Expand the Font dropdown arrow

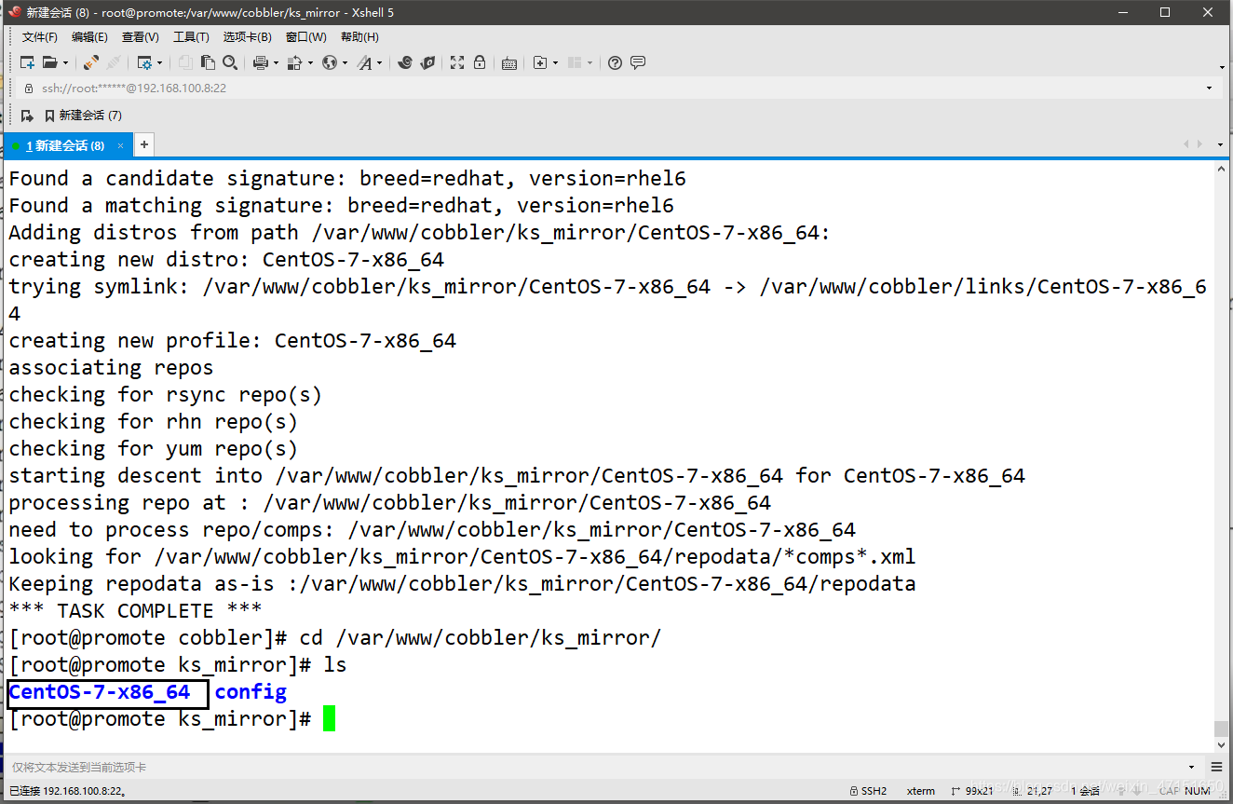tap(380, 63)
